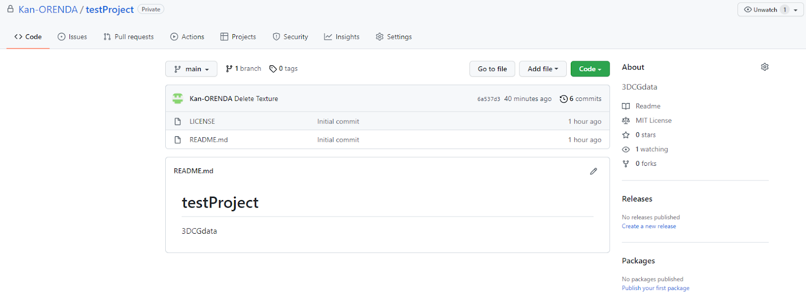View the 1 branch link

(243, 69)
